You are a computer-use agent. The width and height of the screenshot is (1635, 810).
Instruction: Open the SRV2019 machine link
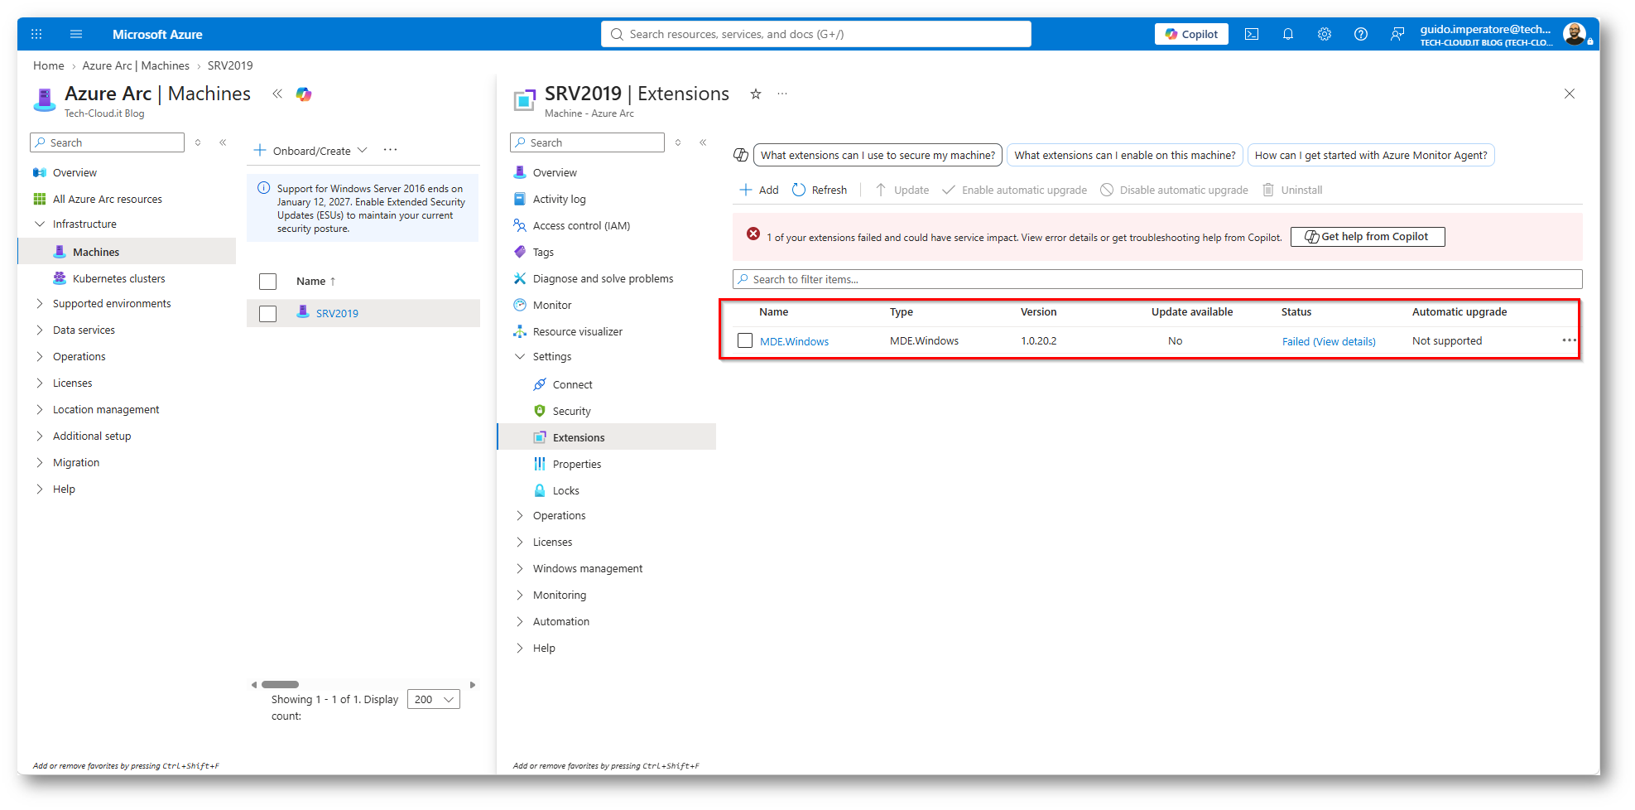click(x=337, y=313)
